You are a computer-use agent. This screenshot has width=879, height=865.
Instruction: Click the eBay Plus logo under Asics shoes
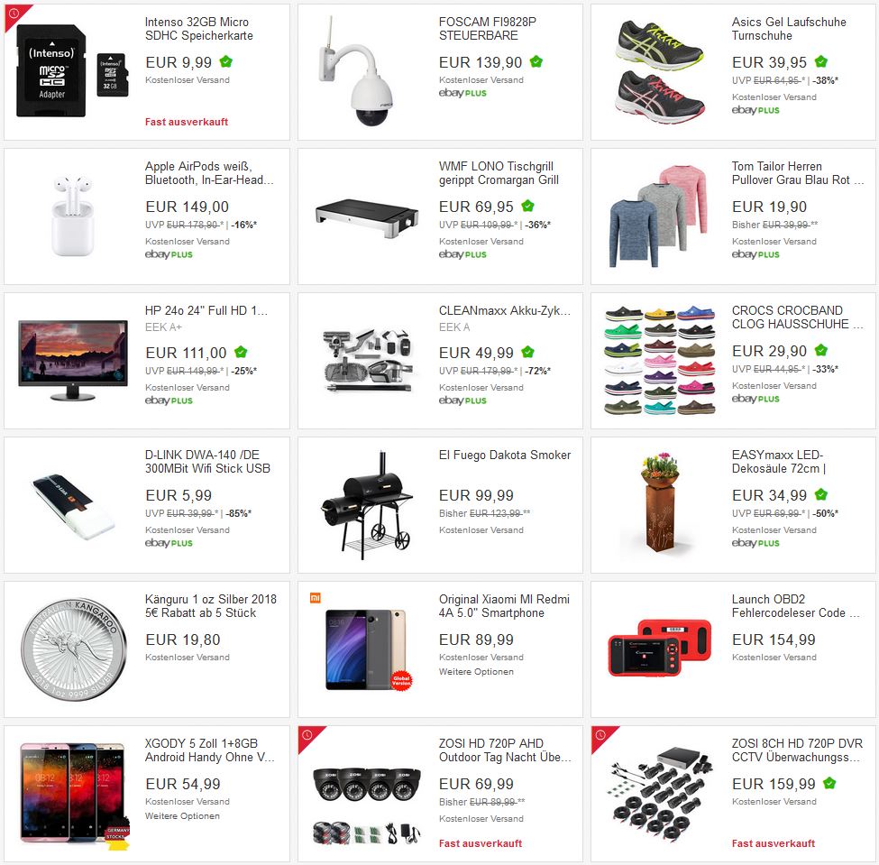pos(755,110)
